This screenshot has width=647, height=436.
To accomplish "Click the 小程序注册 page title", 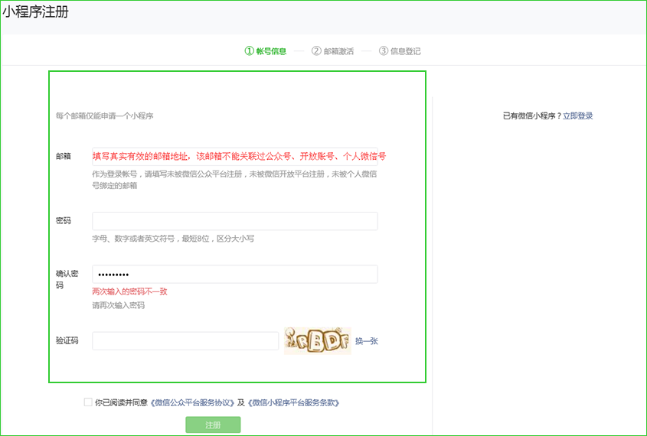I will (x=35, y=12).
